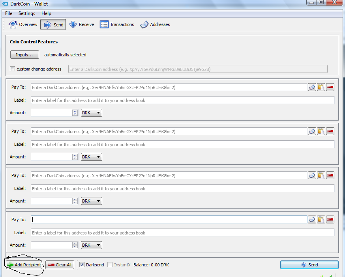This screenshot has height=277, width=345.
Task: Click the first recipient Amount field
Action: point(52,113)
